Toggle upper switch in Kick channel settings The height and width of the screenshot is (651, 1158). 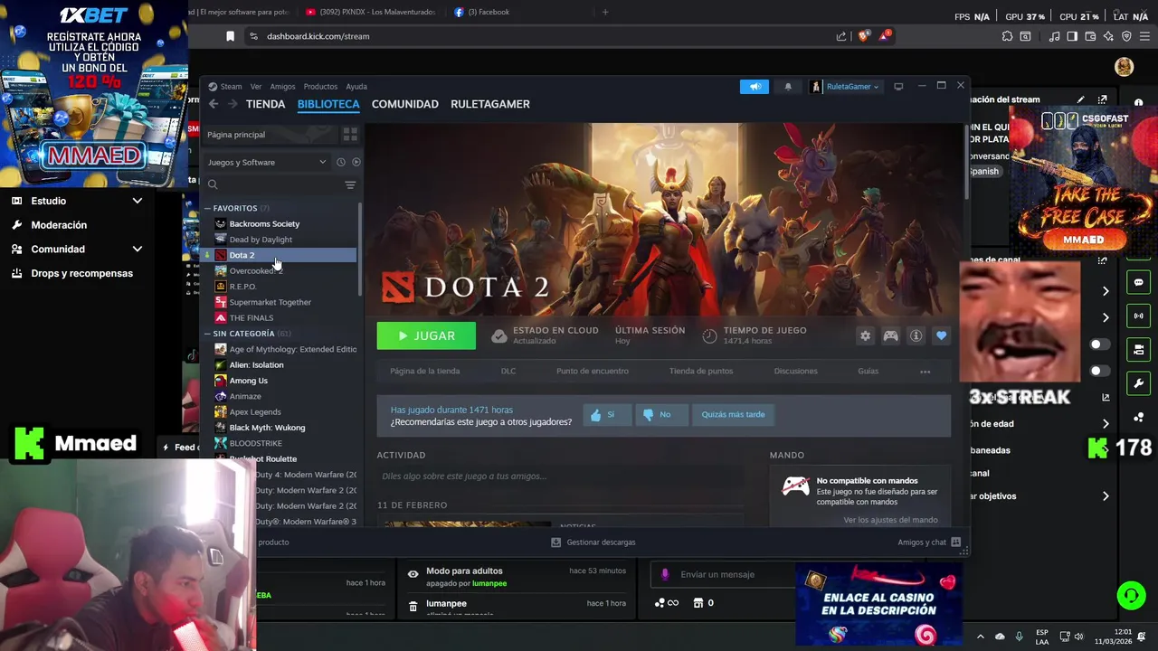(x=1100, y=344)
